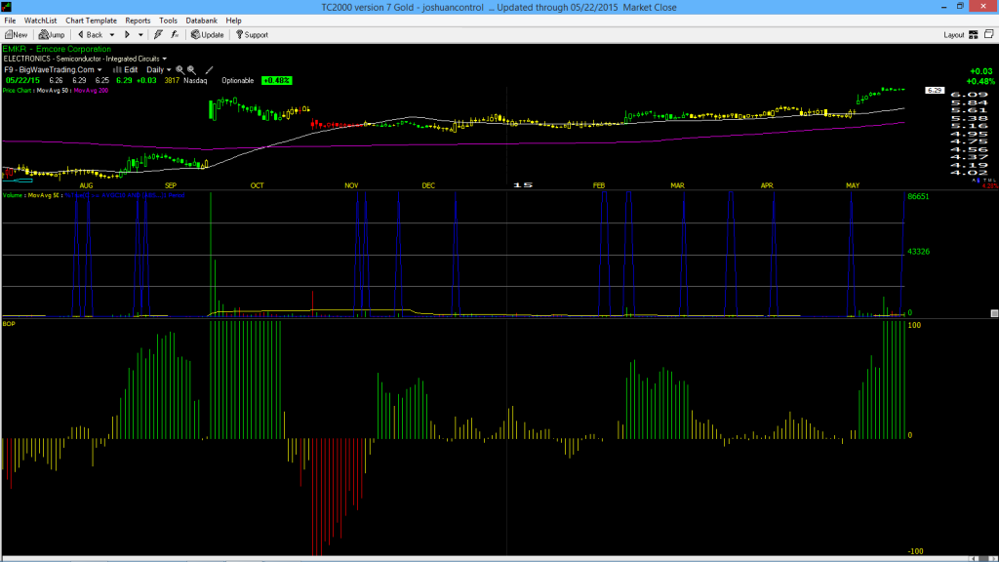Click the lightning bolt toolbar icon

coord(158,35)
